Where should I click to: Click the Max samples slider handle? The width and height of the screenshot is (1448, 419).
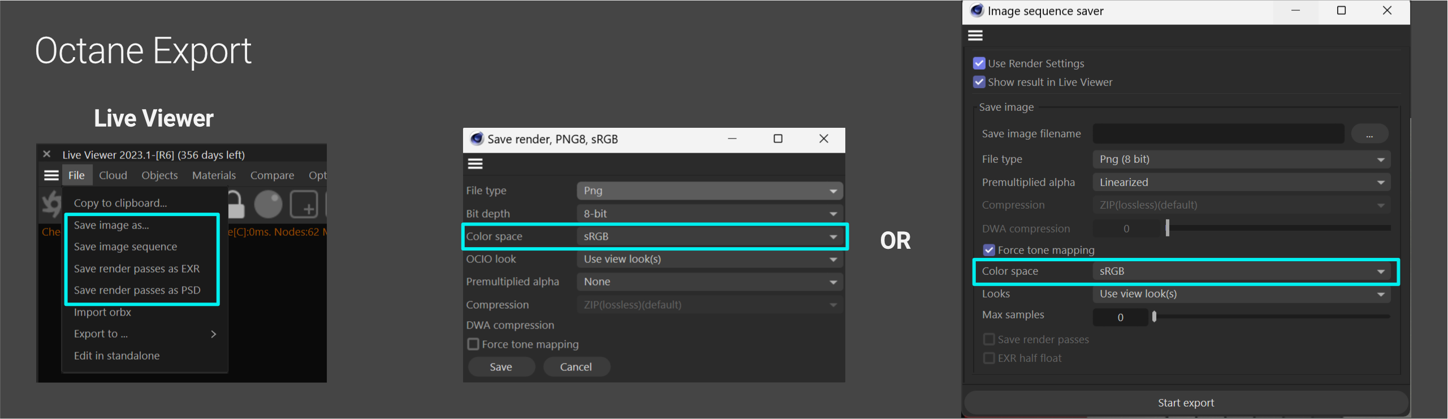pyautogui.click(x=1155, y=317)
